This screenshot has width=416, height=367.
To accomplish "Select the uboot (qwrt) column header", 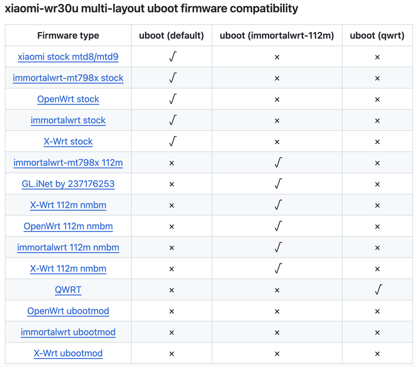I will (x=377, y=35).
